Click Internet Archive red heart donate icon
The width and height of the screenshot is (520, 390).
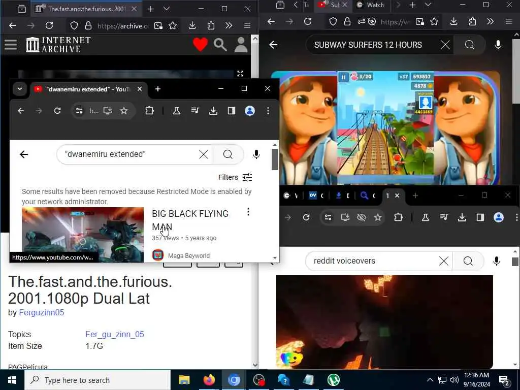pyautogui.click(x=200, y=45)
